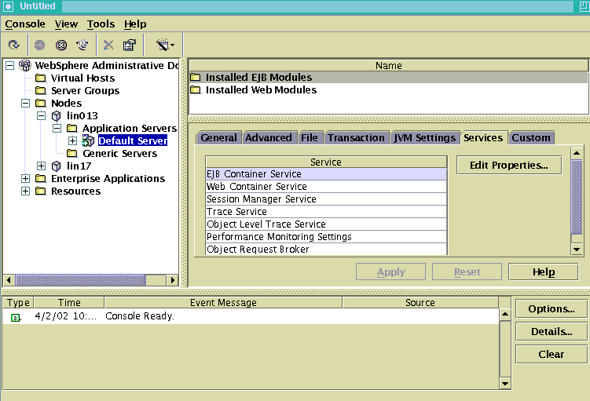Select the Web Container Service row
Screen dimensions: 590x401
326,187
